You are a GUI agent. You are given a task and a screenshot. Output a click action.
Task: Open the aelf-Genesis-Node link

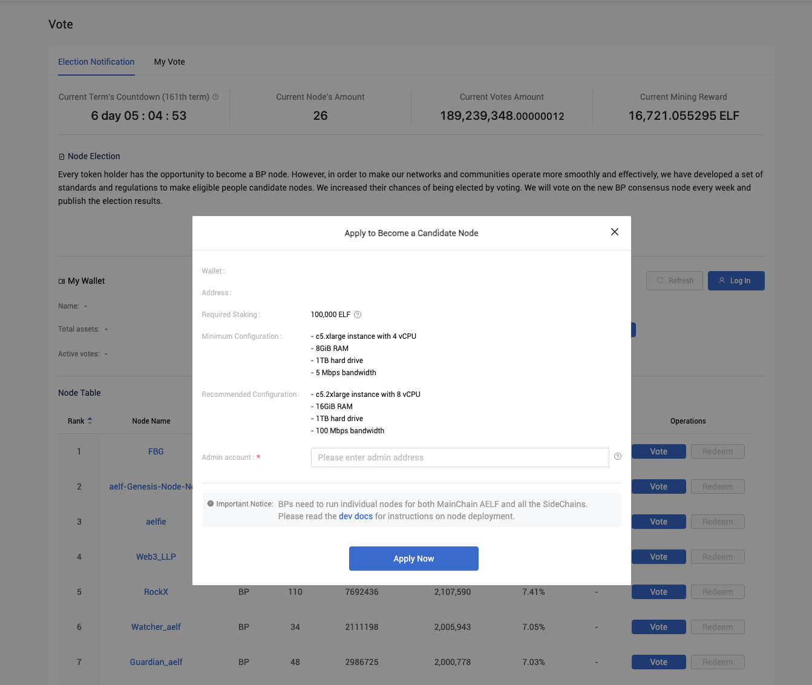pos(151,487)
